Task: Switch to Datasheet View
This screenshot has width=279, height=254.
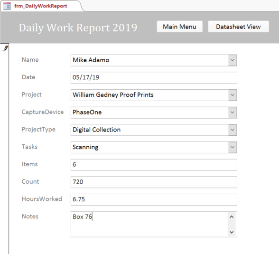Action: (238, 27)
